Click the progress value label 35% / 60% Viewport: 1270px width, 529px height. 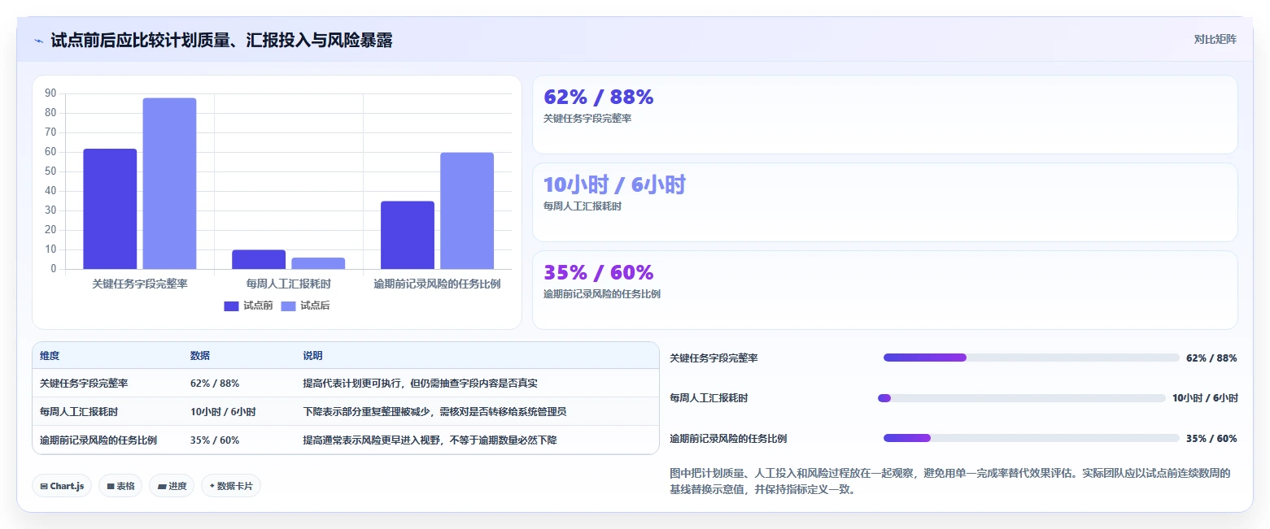tap(1211, 439)
